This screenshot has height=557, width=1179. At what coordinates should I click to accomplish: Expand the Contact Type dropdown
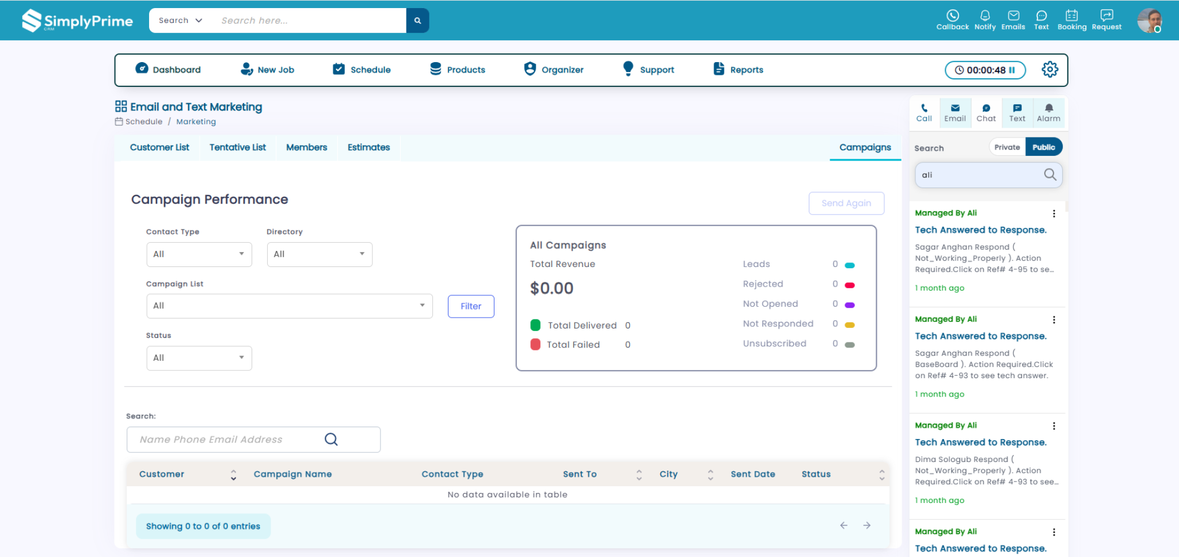(199, 254)
